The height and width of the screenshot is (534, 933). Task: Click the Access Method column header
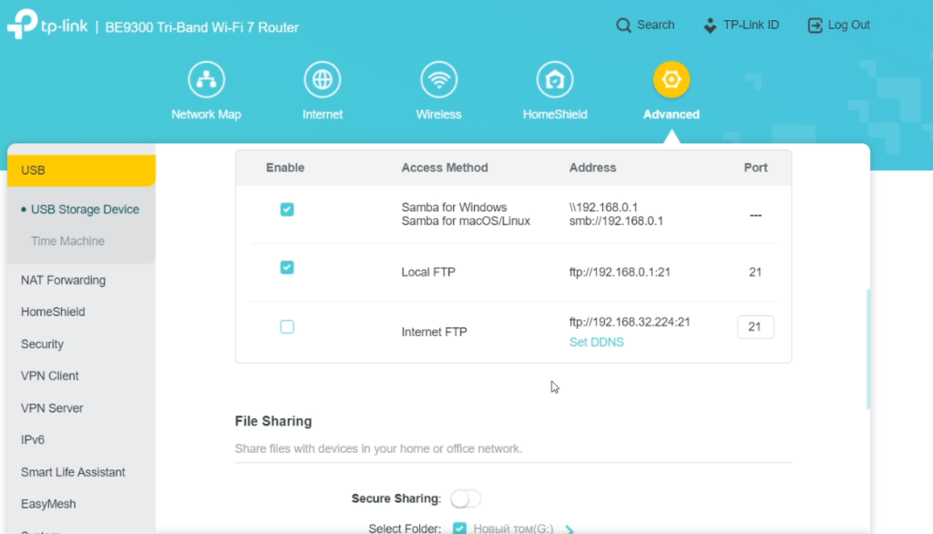445,168
